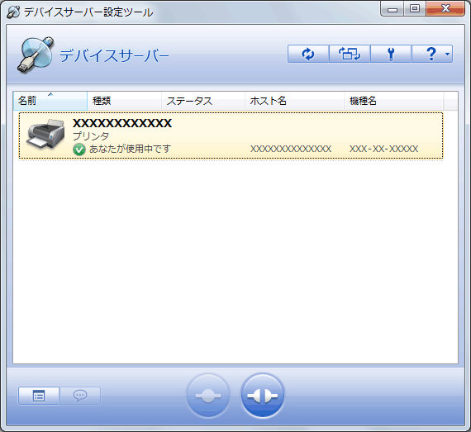This screenshot has width=471, height=432.
Task: Switch to the message balloon view
Action: point(80,396)
